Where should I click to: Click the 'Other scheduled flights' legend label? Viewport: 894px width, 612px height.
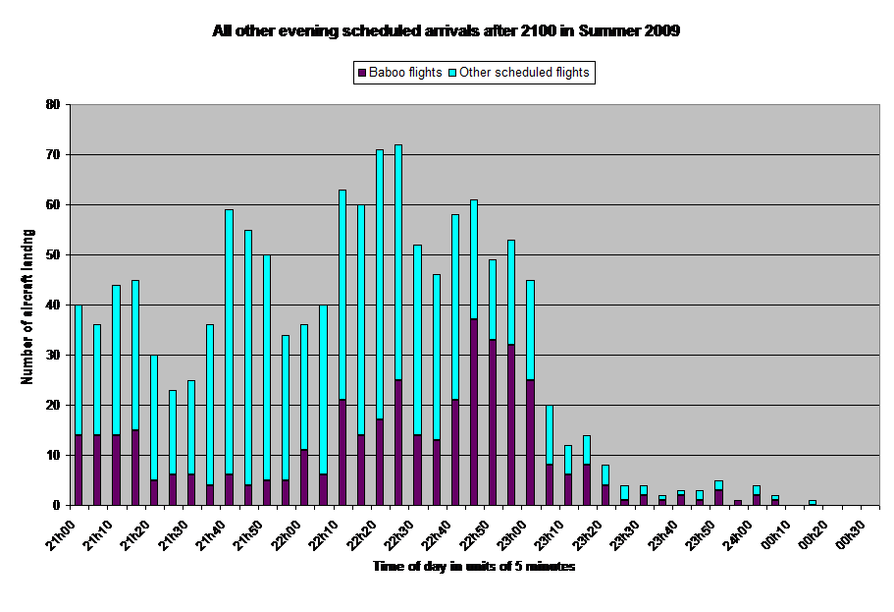point(524,73)
